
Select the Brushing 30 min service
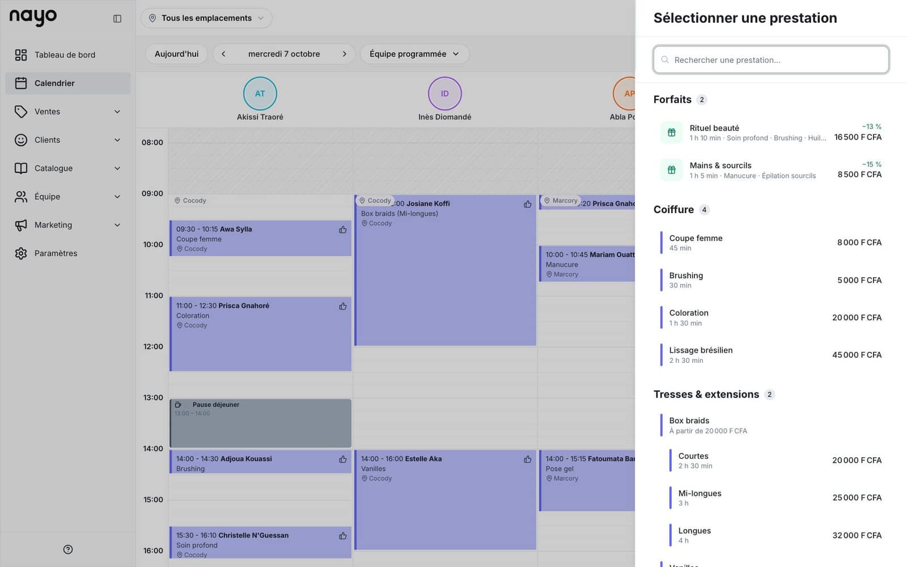coord(771,280)
